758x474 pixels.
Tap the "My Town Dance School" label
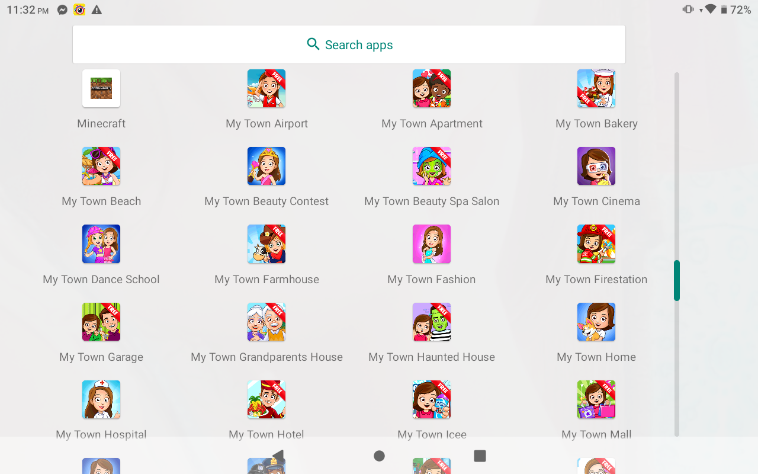(x=101, y=280)
